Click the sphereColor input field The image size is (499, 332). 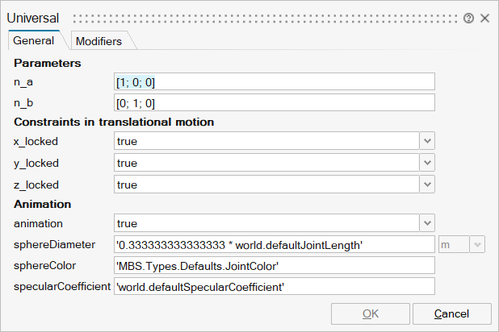(275, 265)
